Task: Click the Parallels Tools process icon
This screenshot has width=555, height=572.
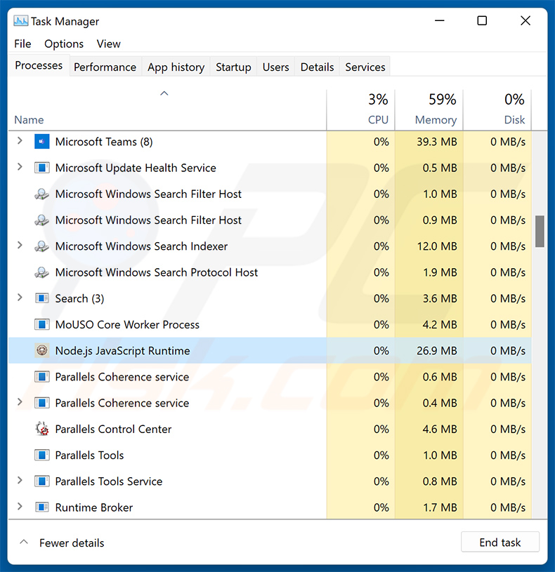Action: pos(42,455)
